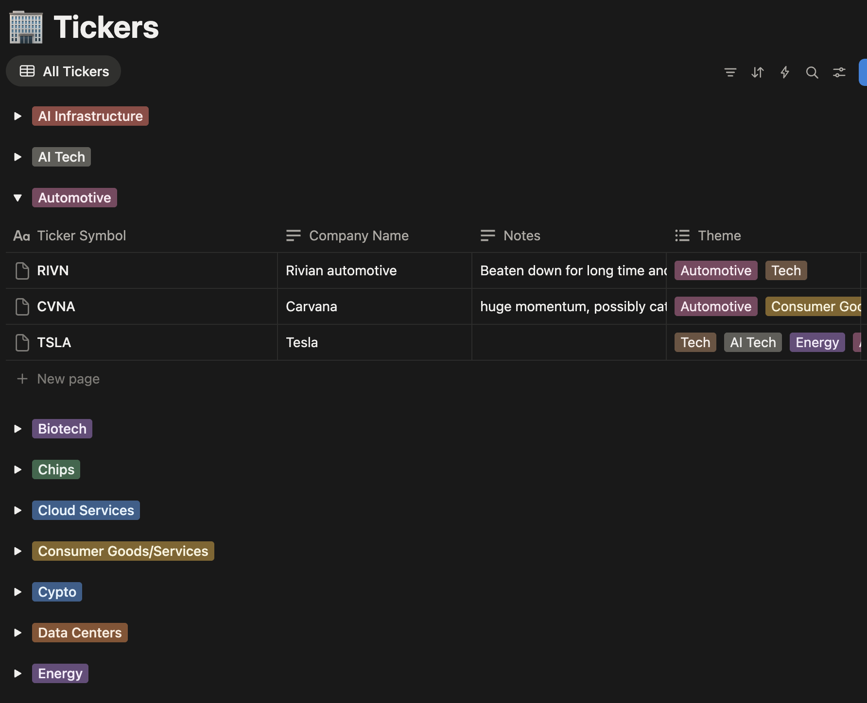Click the Carvana company cell

coord(375,306)
